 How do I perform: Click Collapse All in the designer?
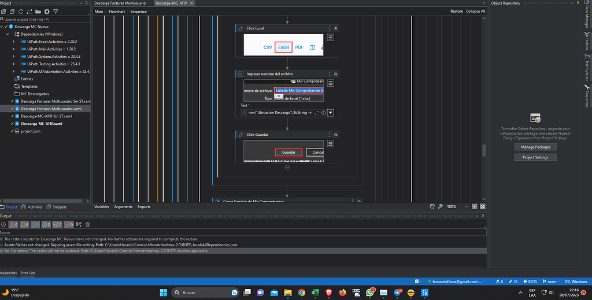coord(475,11)
